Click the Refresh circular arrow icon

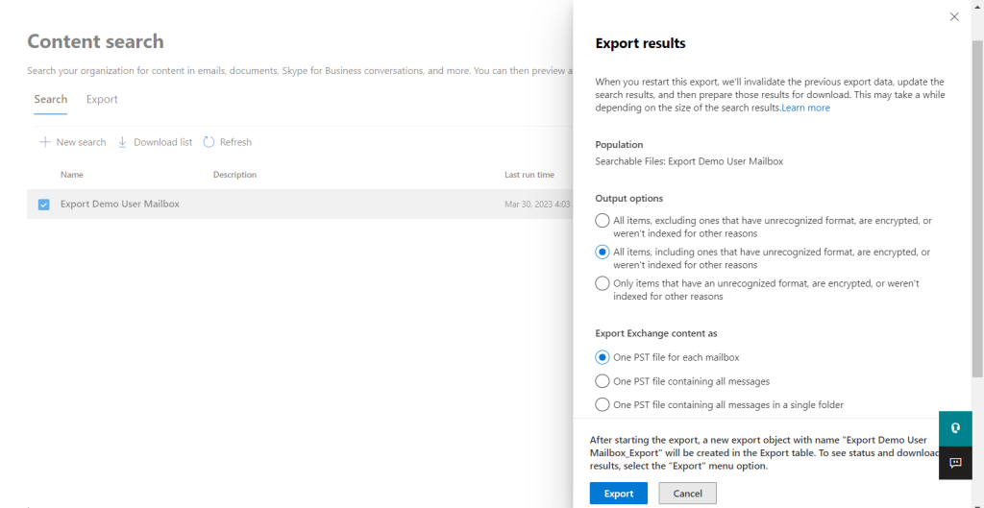pos(209,142)
